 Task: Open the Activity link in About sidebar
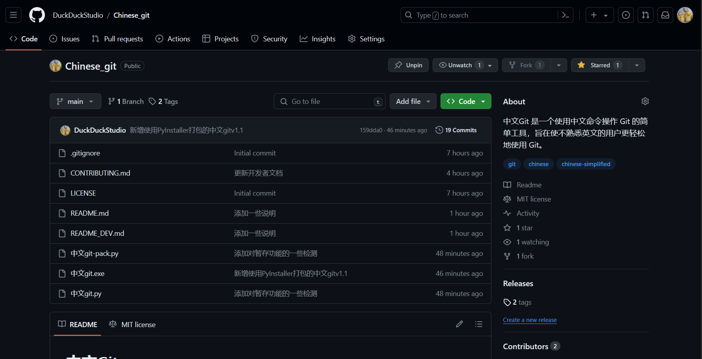point(521,213)
